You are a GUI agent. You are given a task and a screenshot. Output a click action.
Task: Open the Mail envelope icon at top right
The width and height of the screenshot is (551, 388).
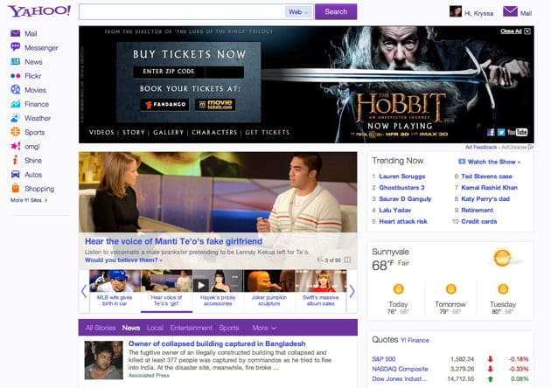click(x=510, y=12)
